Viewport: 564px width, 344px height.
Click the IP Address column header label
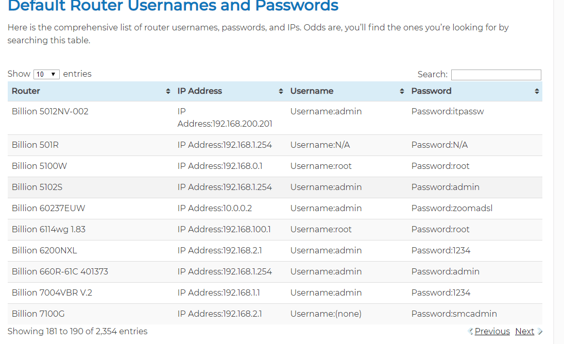click(x=200, y=91)
